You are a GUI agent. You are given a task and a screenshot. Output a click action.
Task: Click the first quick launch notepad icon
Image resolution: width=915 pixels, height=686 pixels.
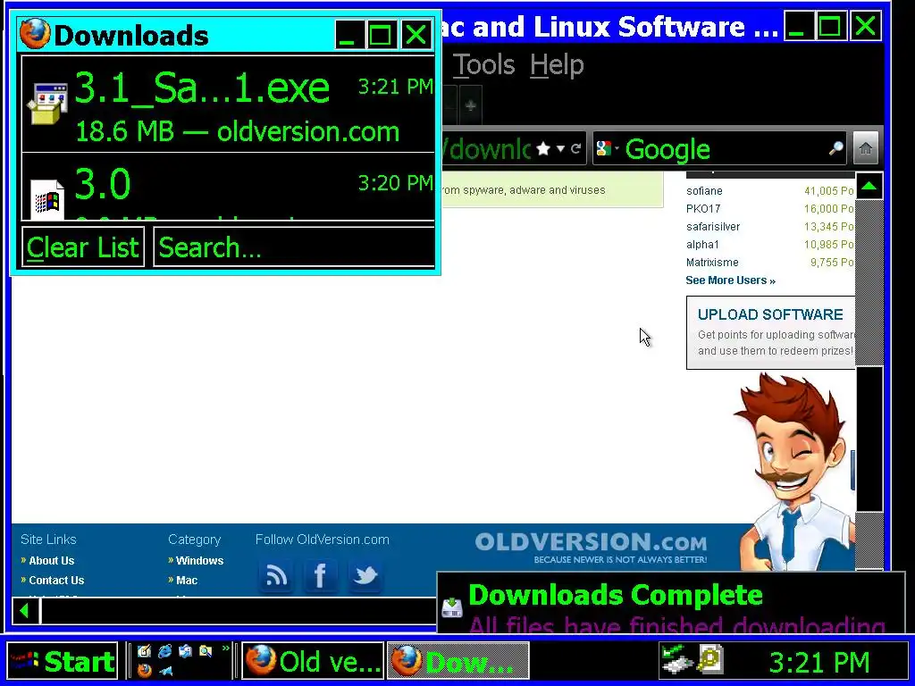(144, 651)
